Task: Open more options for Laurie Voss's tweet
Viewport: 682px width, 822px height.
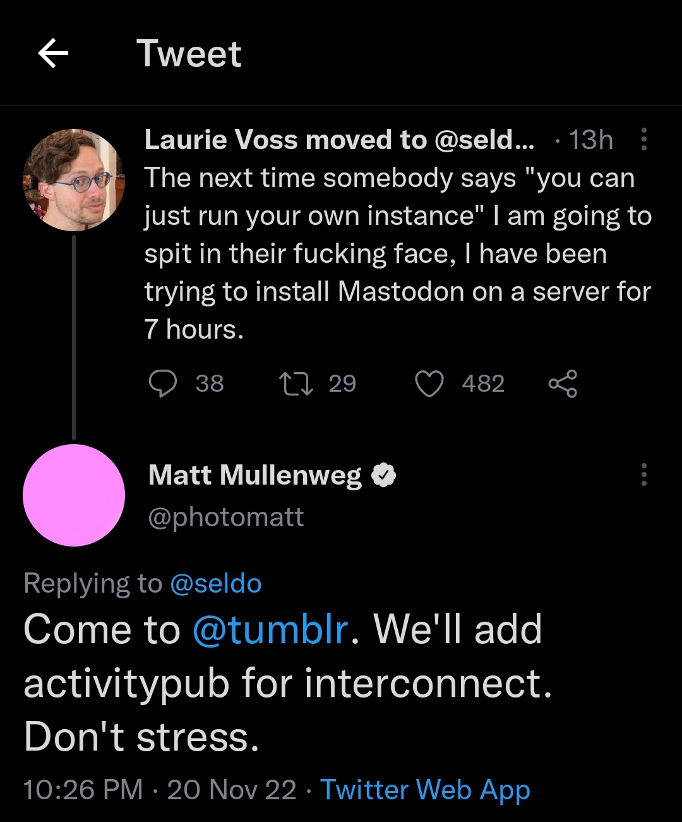Action: coord(643,140)
